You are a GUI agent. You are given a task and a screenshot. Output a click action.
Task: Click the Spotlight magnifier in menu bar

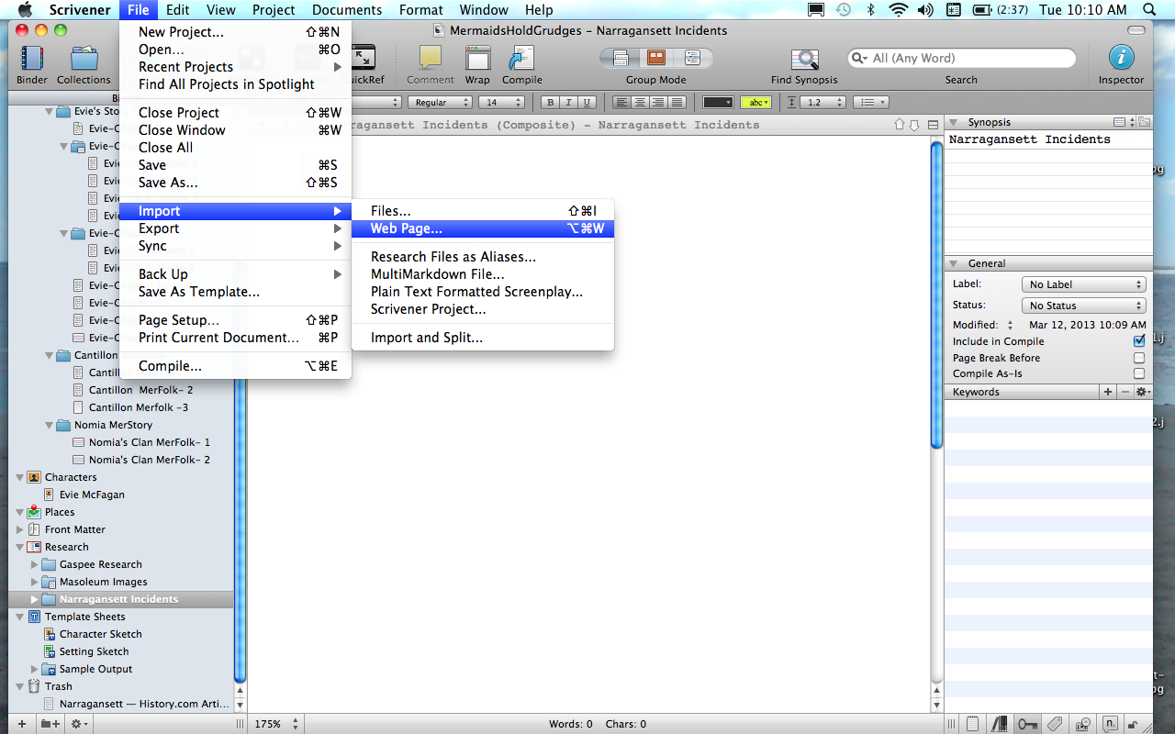[1147, 10]
